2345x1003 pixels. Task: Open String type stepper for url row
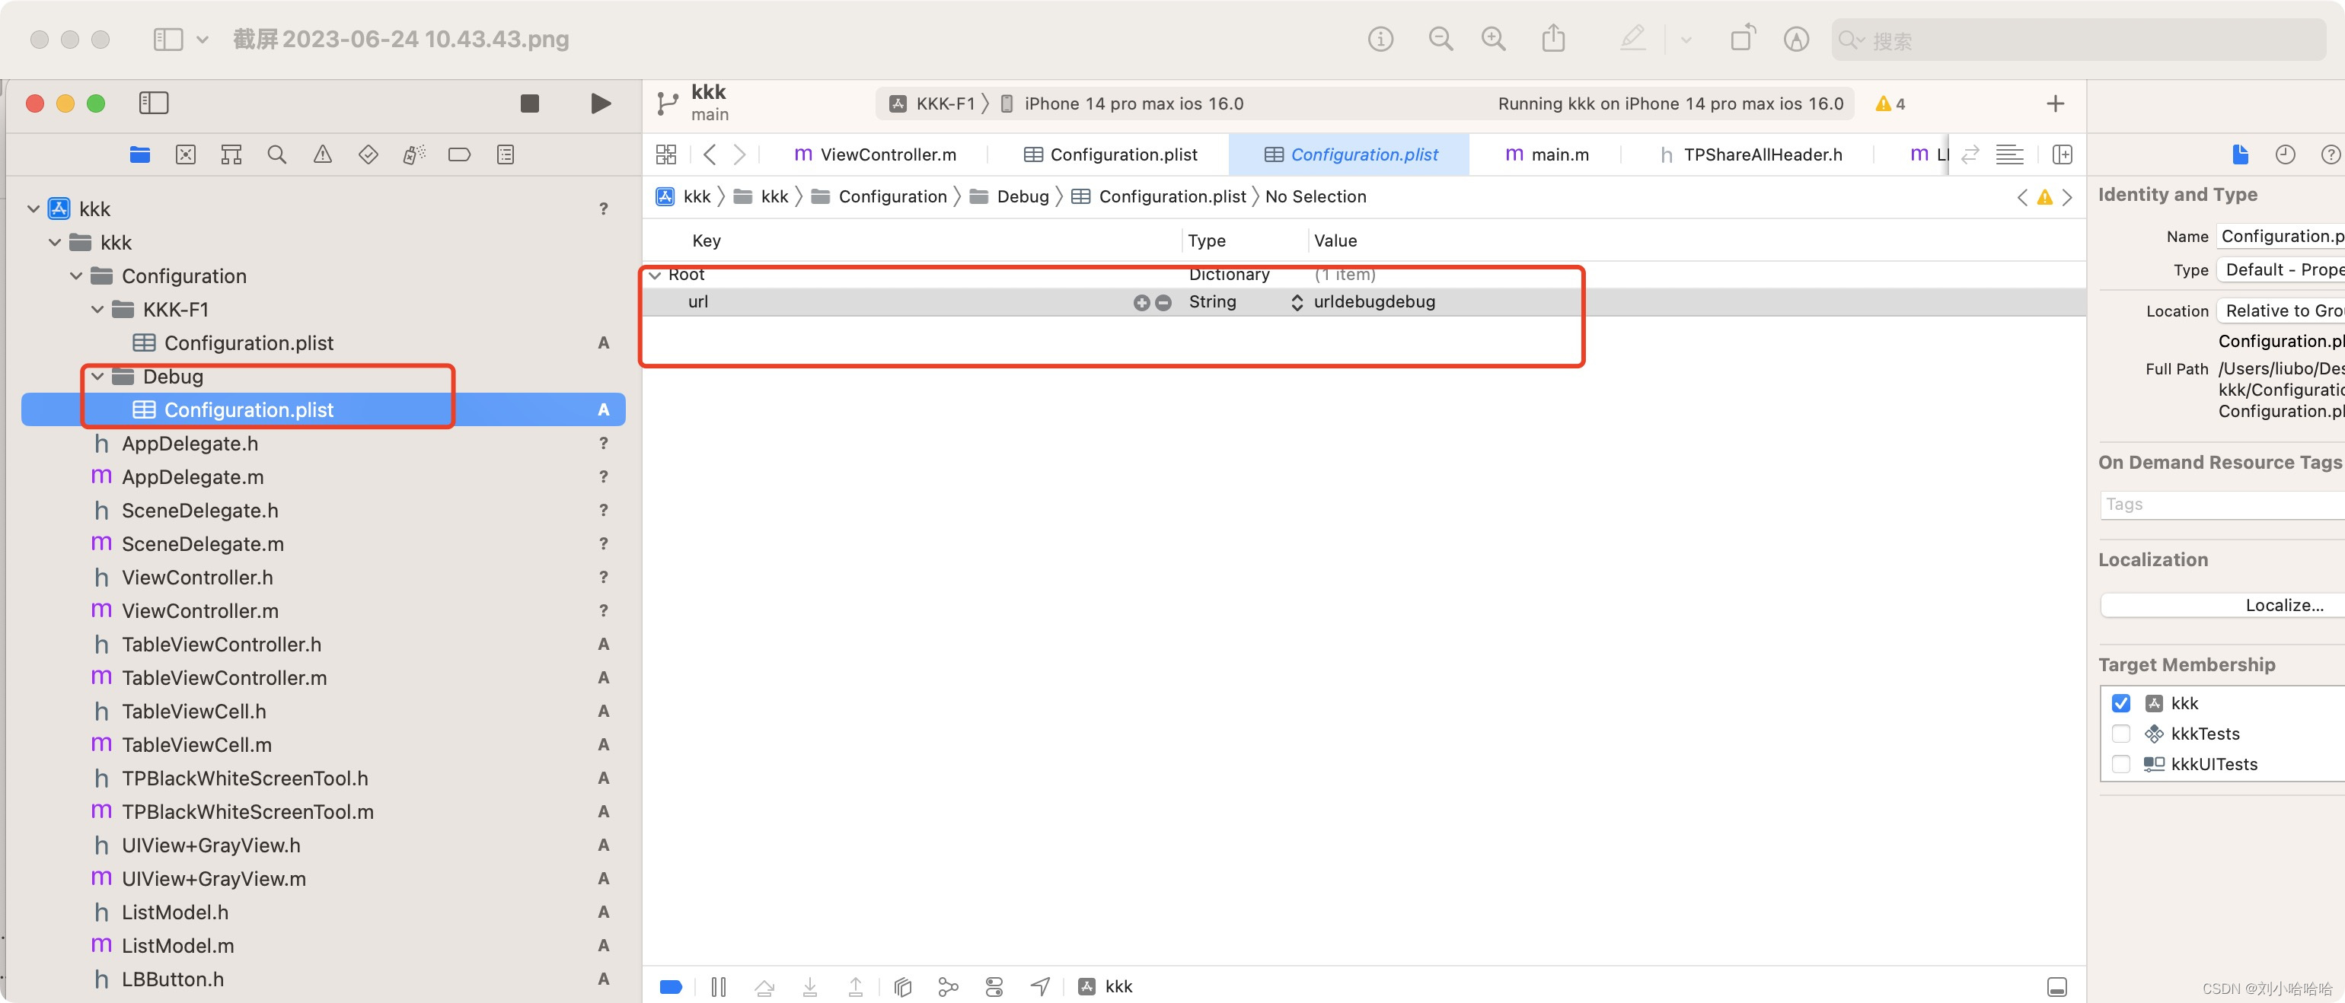click(x=1297, y=302)
